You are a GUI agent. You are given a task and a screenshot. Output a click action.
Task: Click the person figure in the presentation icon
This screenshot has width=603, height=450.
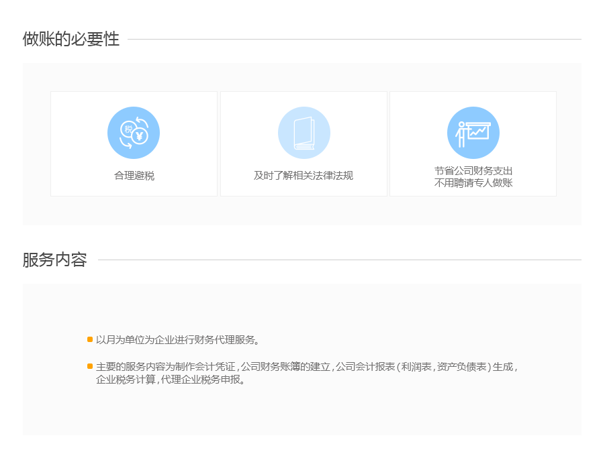(x=461, y=133)
